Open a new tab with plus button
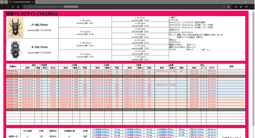 point(37,2)
